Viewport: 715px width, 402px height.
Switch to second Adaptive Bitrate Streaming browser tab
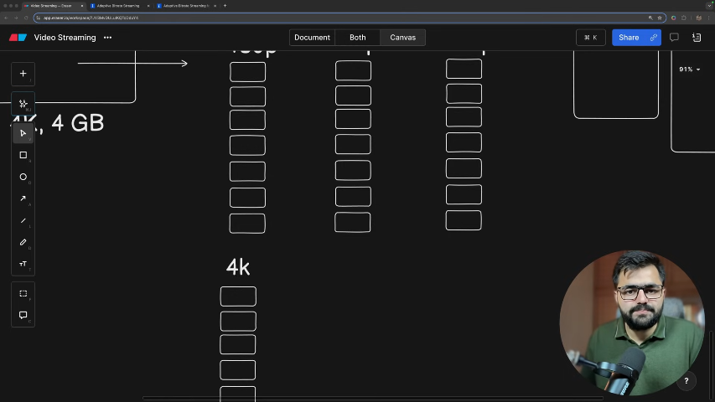184,6
